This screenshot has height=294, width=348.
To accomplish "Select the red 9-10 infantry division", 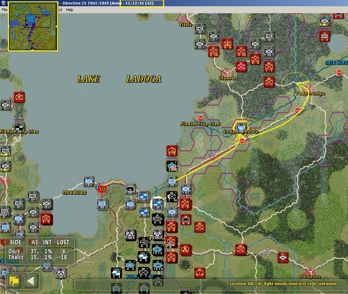I will point(241,52).
